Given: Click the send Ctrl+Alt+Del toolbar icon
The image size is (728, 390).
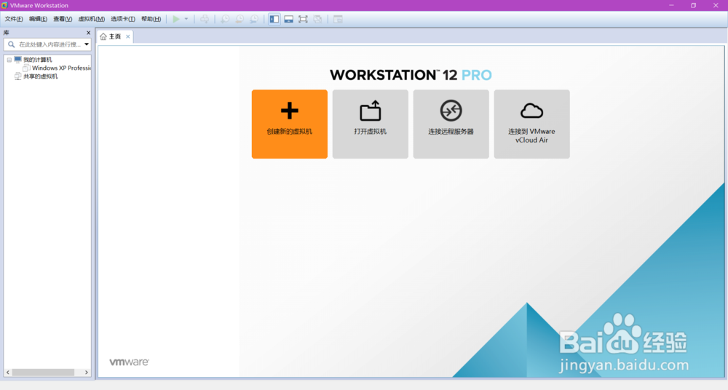Looking at the screenshot, I should tap(205, 19).
